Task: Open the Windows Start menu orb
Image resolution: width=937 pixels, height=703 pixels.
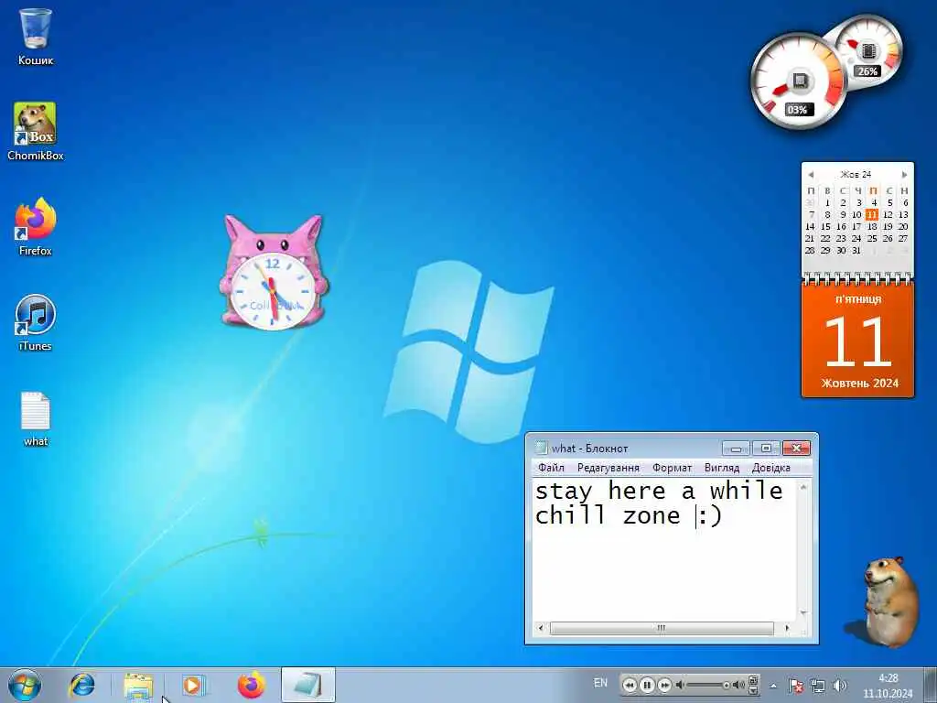Action: tap(25, 685)
